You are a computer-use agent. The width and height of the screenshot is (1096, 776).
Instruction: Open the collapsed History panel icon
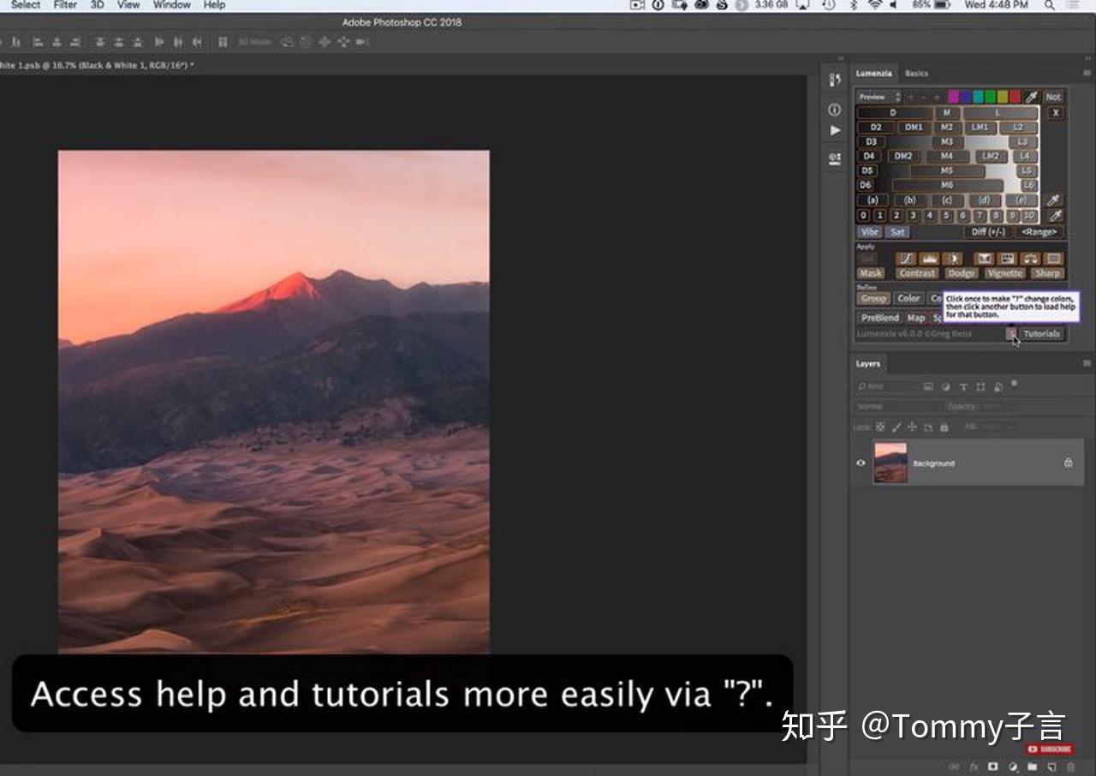pos(835,80)
